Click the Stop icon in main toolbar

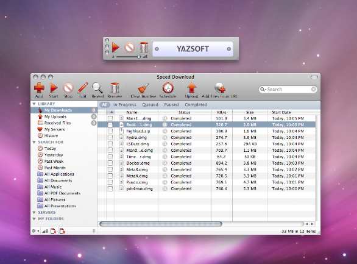(x=68, y=88)
